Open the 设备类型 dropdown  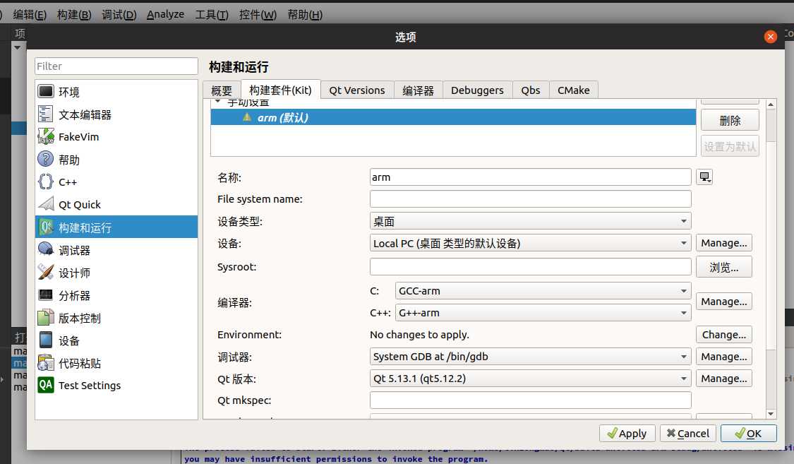(530, 221)
